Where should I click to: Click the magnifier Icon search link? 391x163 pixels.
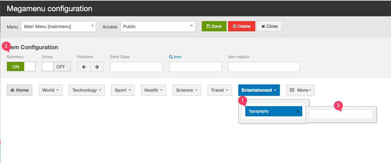(175, 57)
